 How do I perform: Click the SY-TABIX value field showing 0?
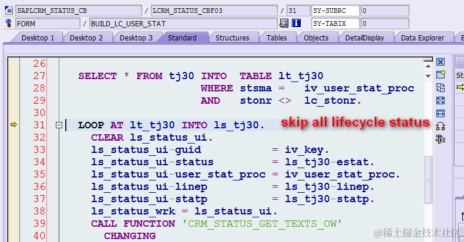(385, 23)
